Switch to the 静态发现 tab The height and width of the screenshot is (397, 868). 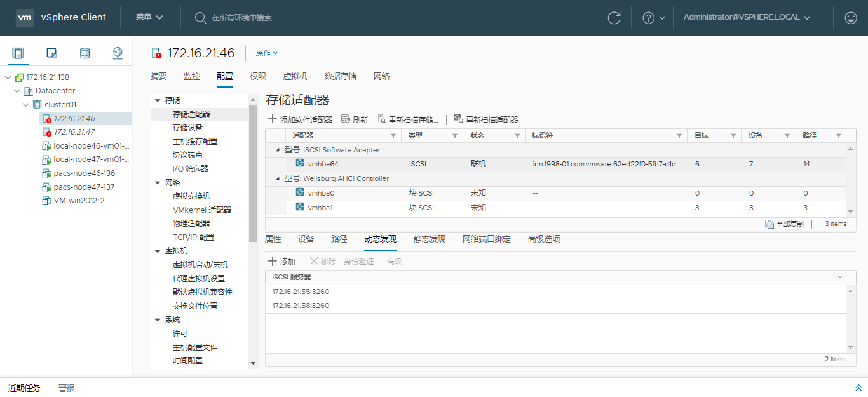(430, 239)
